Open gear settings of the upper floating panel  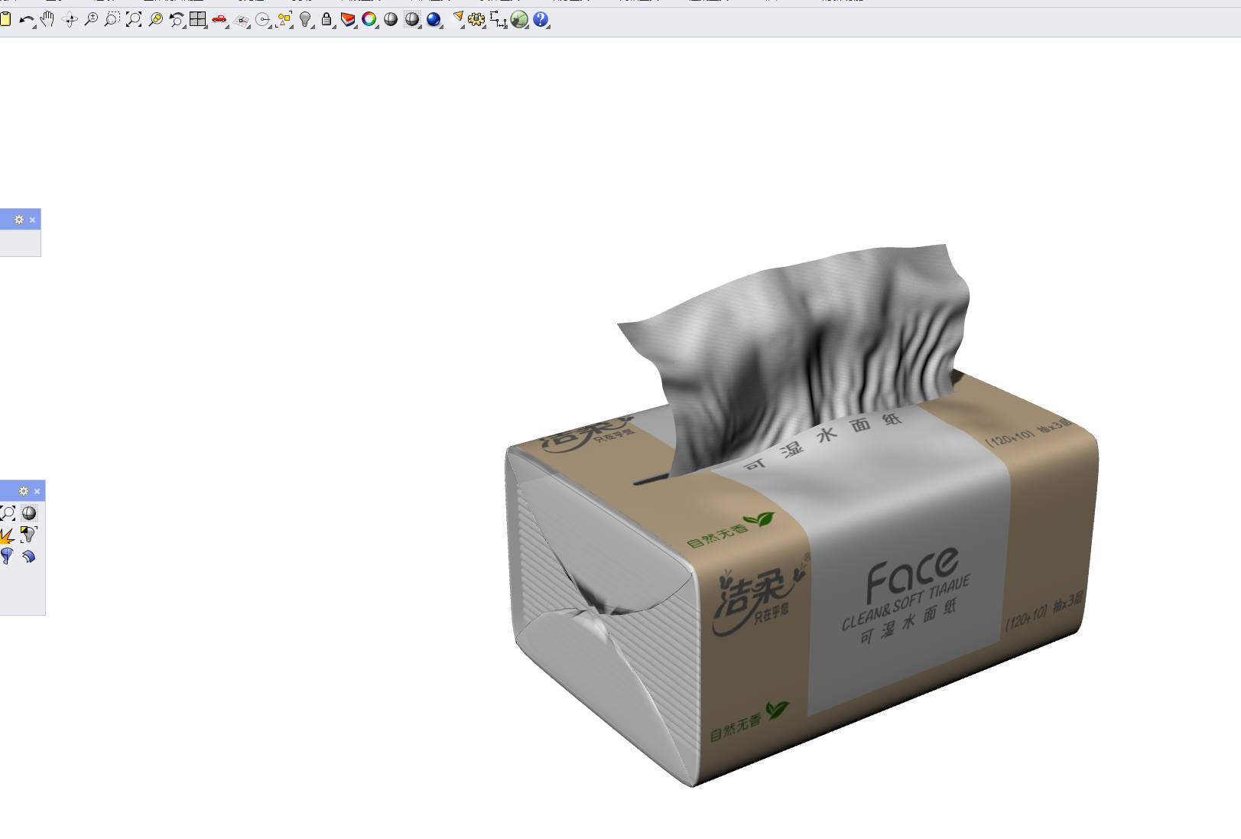pyautogui.click(x=19, y=220)
